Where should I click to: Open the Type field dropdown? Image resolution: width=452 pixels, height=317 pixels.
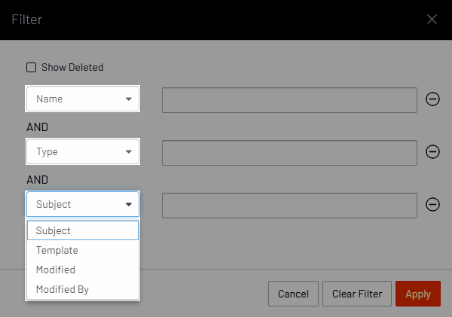(83, 152)
